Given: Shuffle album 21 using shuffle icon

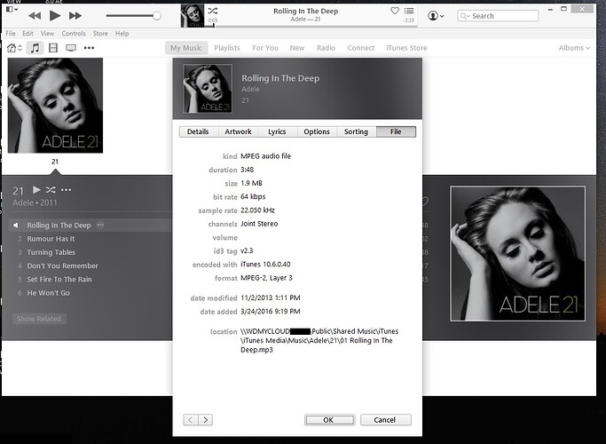Looking at the screenshot, I should (x=51, y=189).
